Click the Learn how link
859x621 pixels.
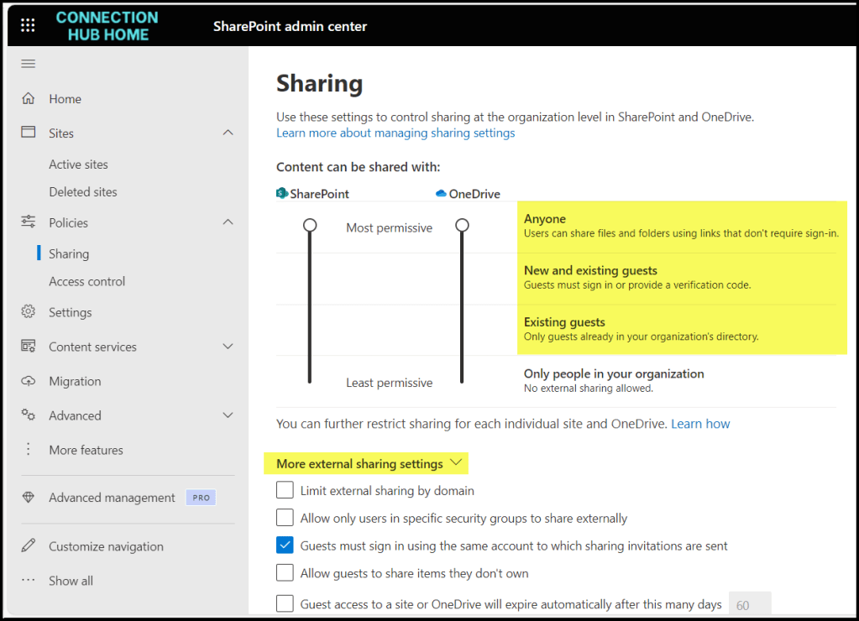700,424
